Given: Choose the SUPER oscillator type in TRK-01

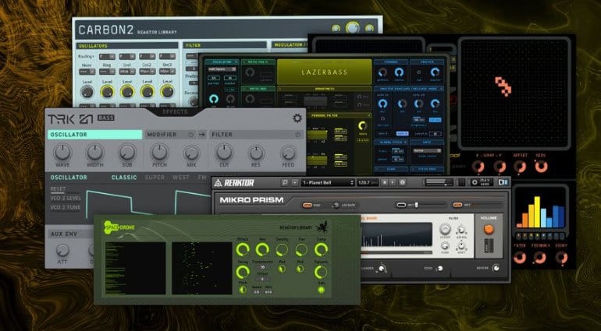Looking at the screenshot, I should [155, 178].
